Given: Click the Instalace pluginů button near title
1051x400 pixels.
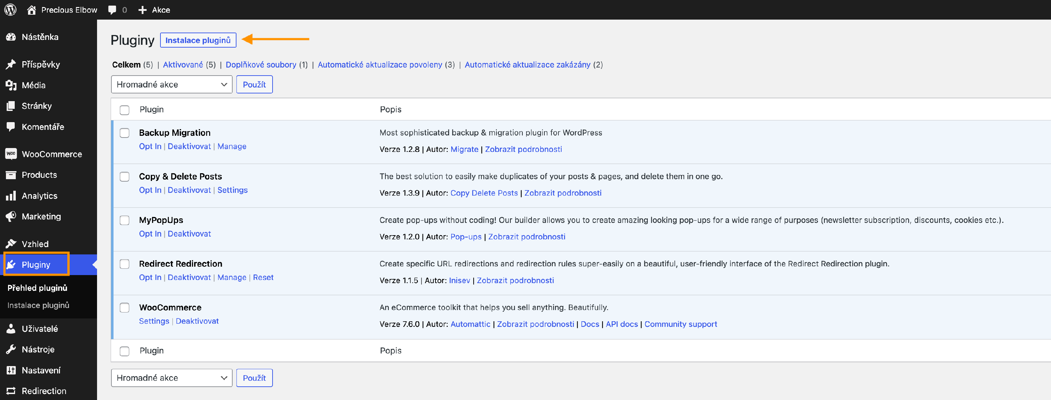Looking at the screenshot, I should 198,40.
